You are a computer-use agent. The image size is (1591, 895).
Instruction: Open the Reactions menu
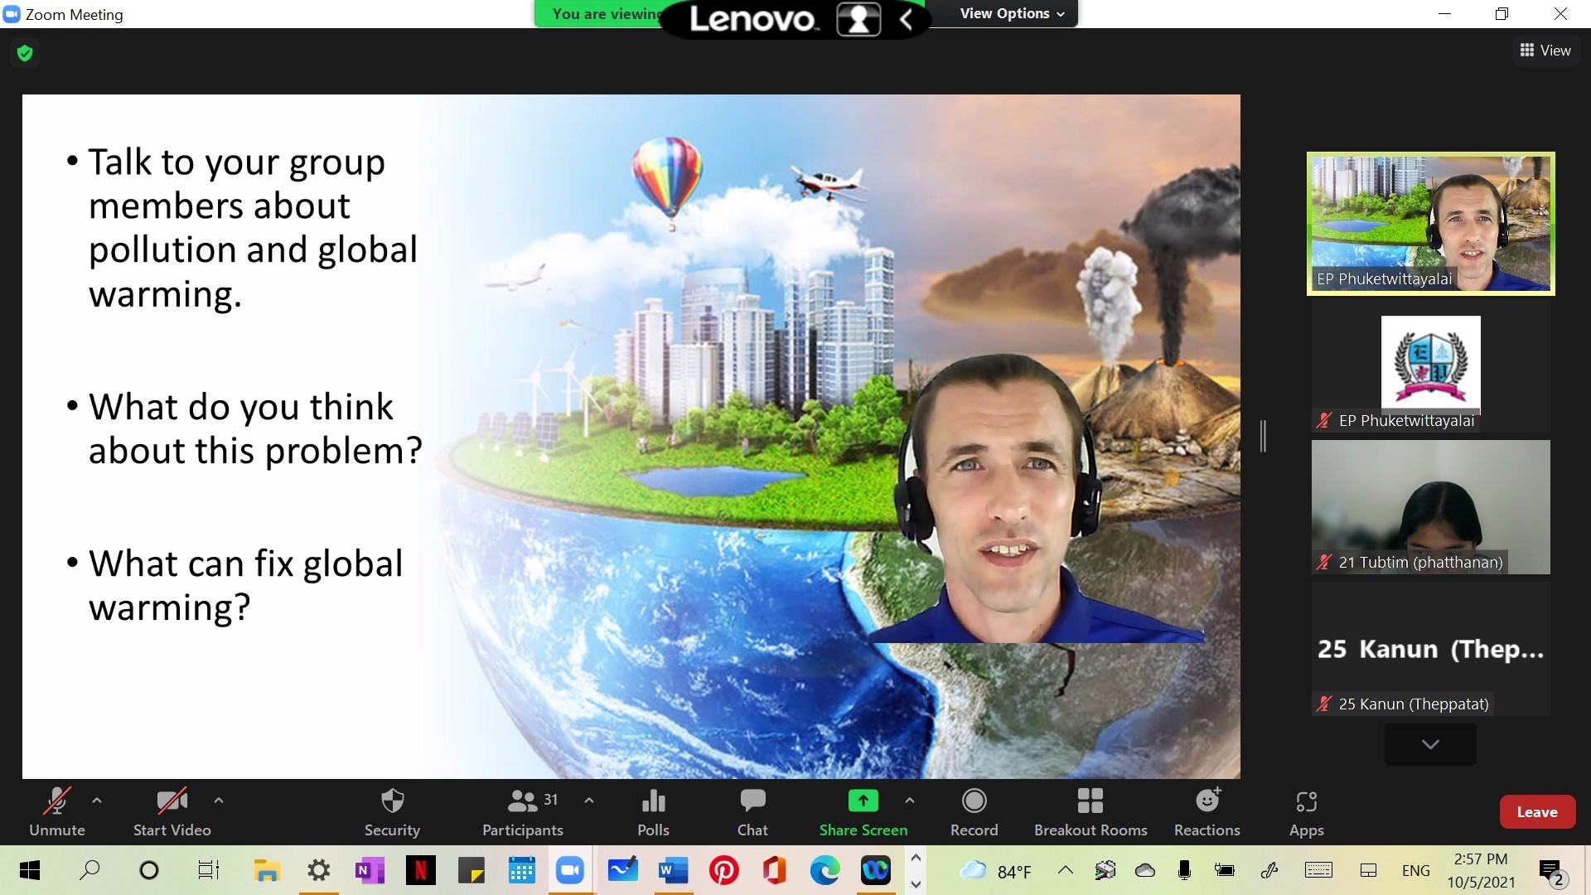pyautogui.click(x=1207, y=812)
